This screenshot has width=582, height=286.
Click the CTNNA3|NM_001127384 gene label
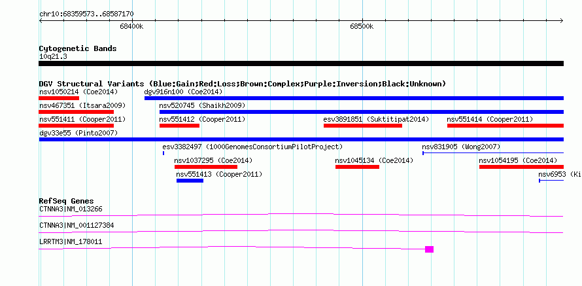click(x=77, y=225)
